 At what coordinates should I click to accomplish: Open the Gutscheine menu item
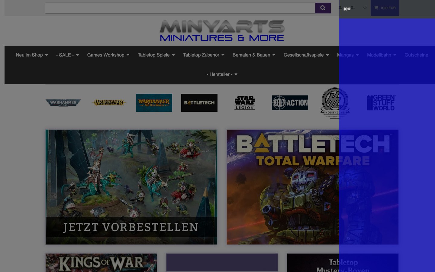416,55
